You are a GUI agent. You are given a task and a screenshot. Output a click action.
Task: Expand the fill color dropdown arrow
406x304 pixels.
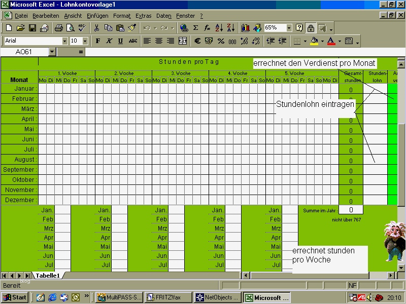coord(322,41)
